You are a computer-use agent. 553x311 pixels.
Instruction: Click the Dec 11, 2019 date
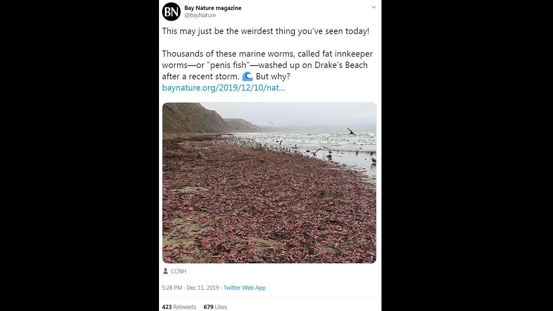pos(203,288)
